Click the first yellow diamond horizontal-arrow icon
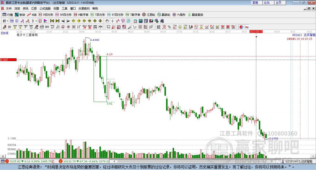The image size is (316, 170). 73,21
